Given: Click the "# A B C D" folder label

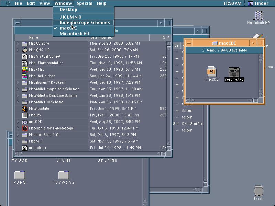Looking at the screenshot, I should click(x=20, y=160).
